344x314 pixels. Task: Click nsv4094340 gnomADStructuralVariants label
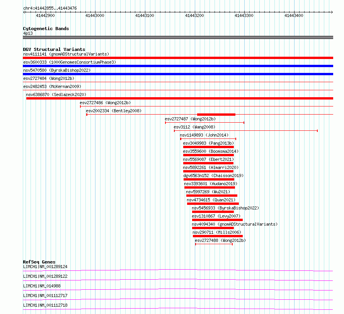point(235,224)
